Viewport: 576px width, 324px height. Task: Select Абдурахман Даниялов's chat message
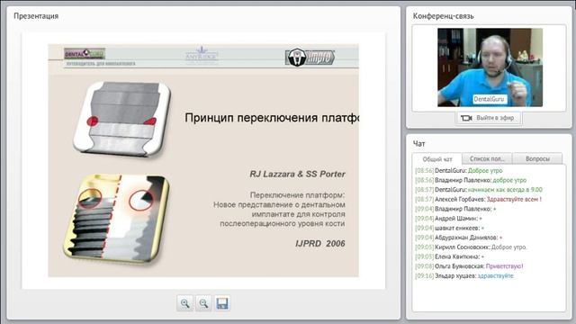pos(459,238)
